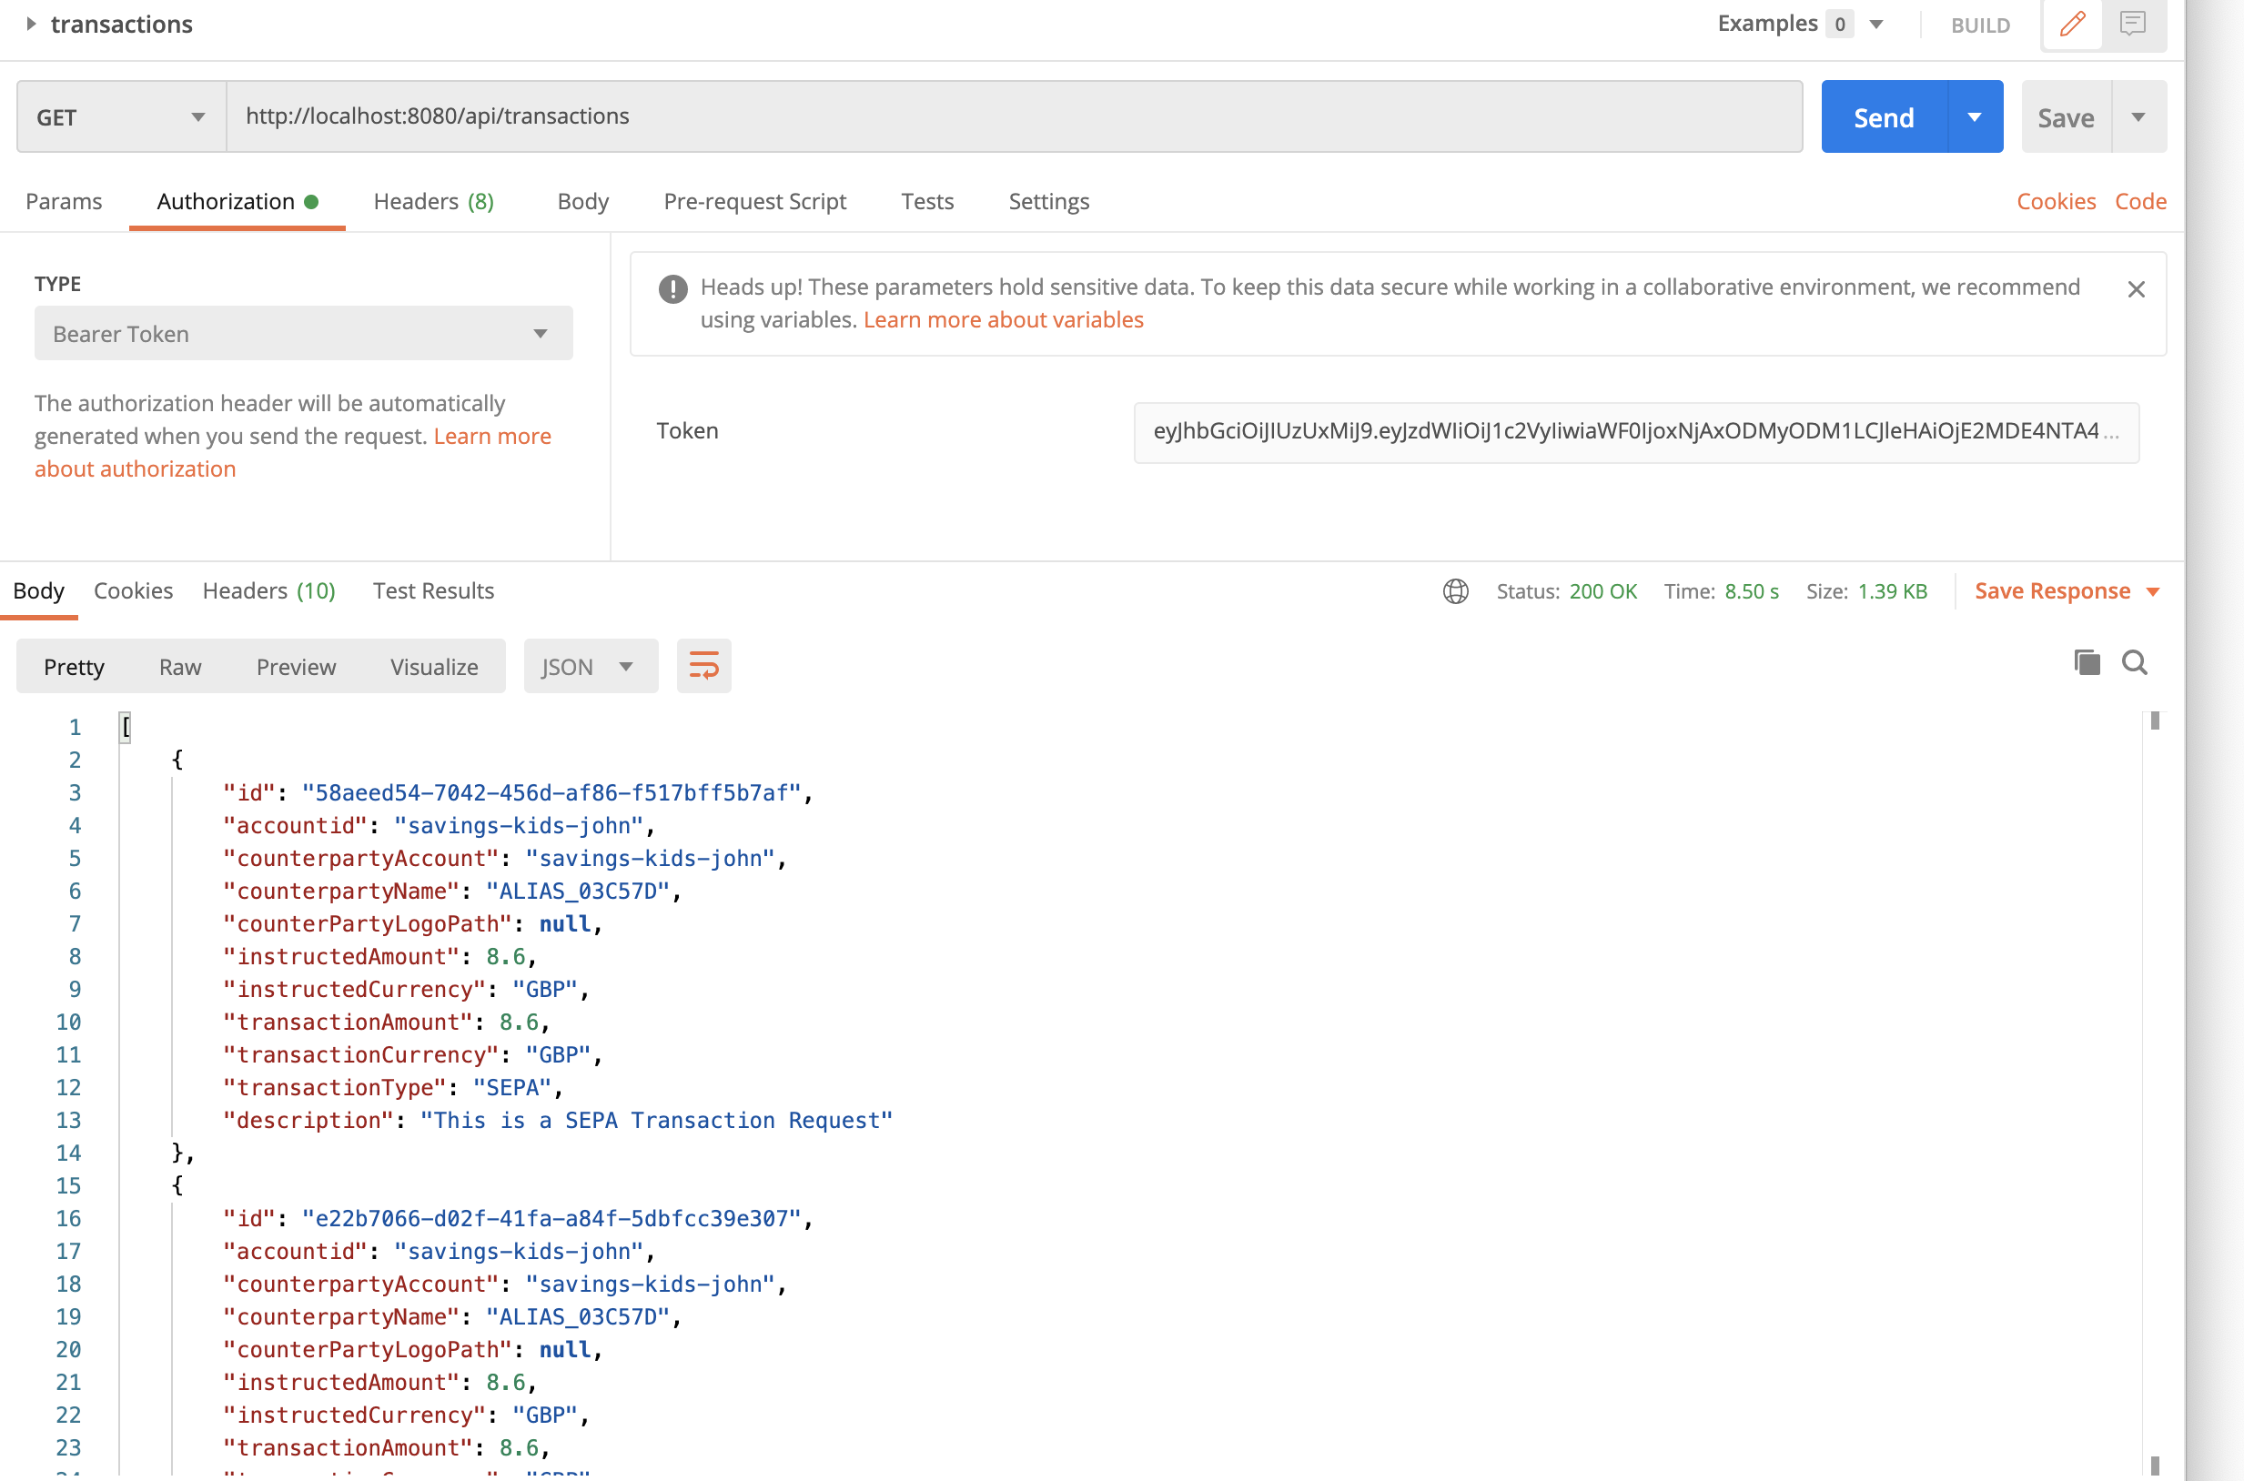2244x1481 pixels.
Task: Open the Send options split arrow
Action: click(1975, 116)
